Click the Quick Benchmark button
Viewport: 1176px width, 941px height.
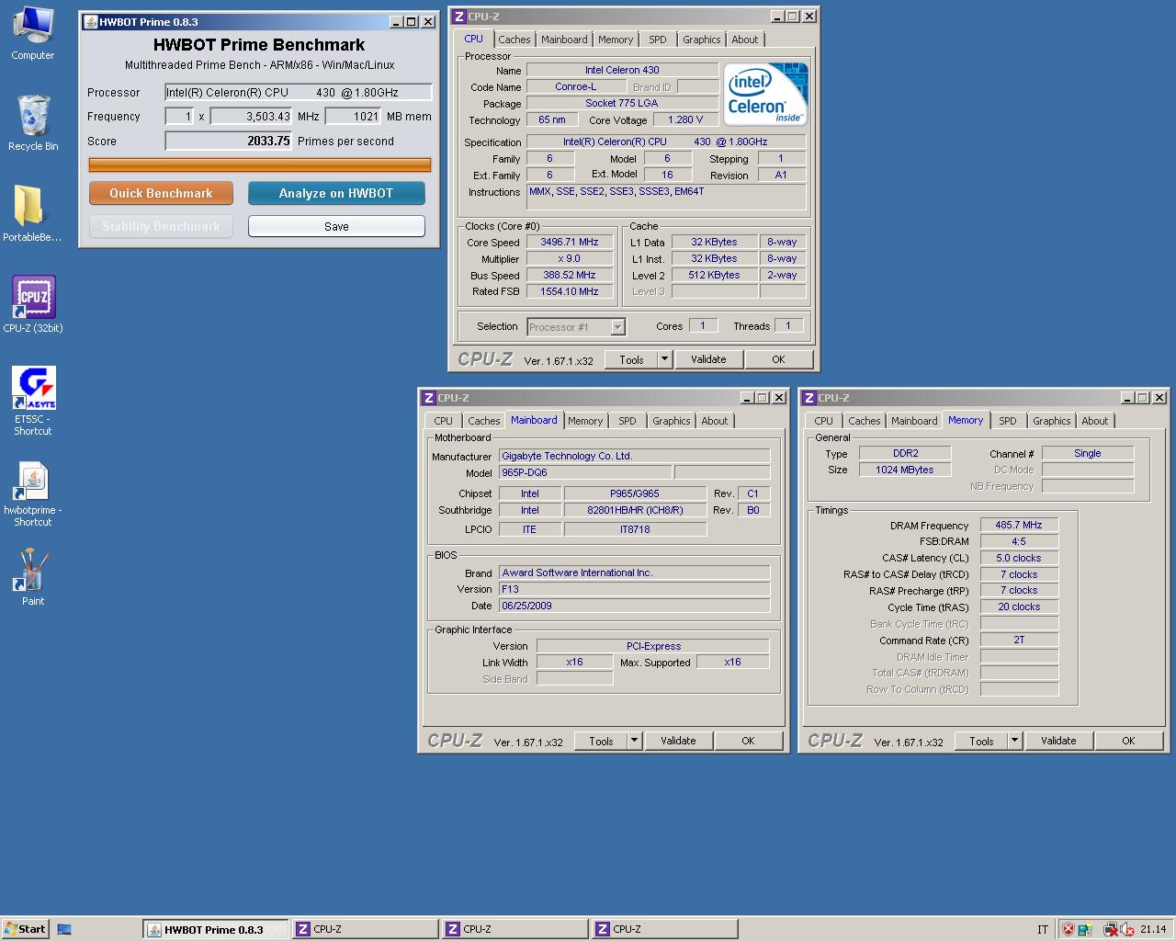tap(161, 193)
